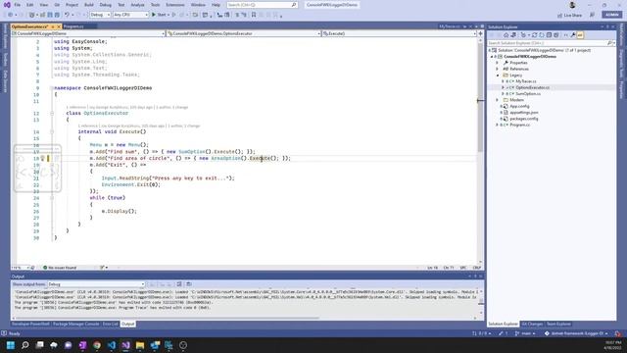Select MyTracer.cs in Solution Explorer
627x353 pixels.
525,81
